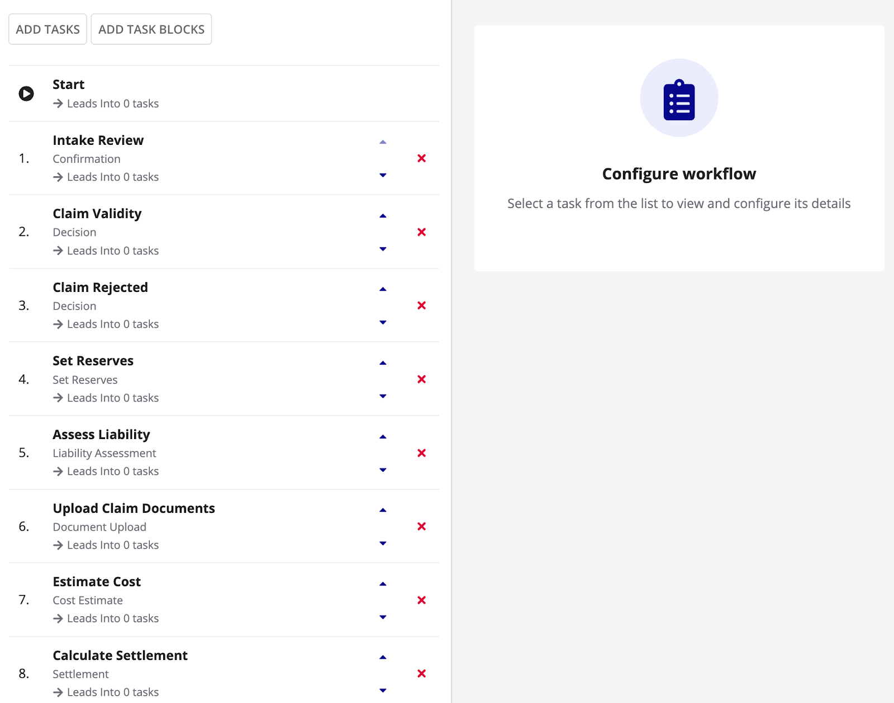Screen dimensions: 894x703
Task: Delete the Estimate Cost task
Action: 422,600
